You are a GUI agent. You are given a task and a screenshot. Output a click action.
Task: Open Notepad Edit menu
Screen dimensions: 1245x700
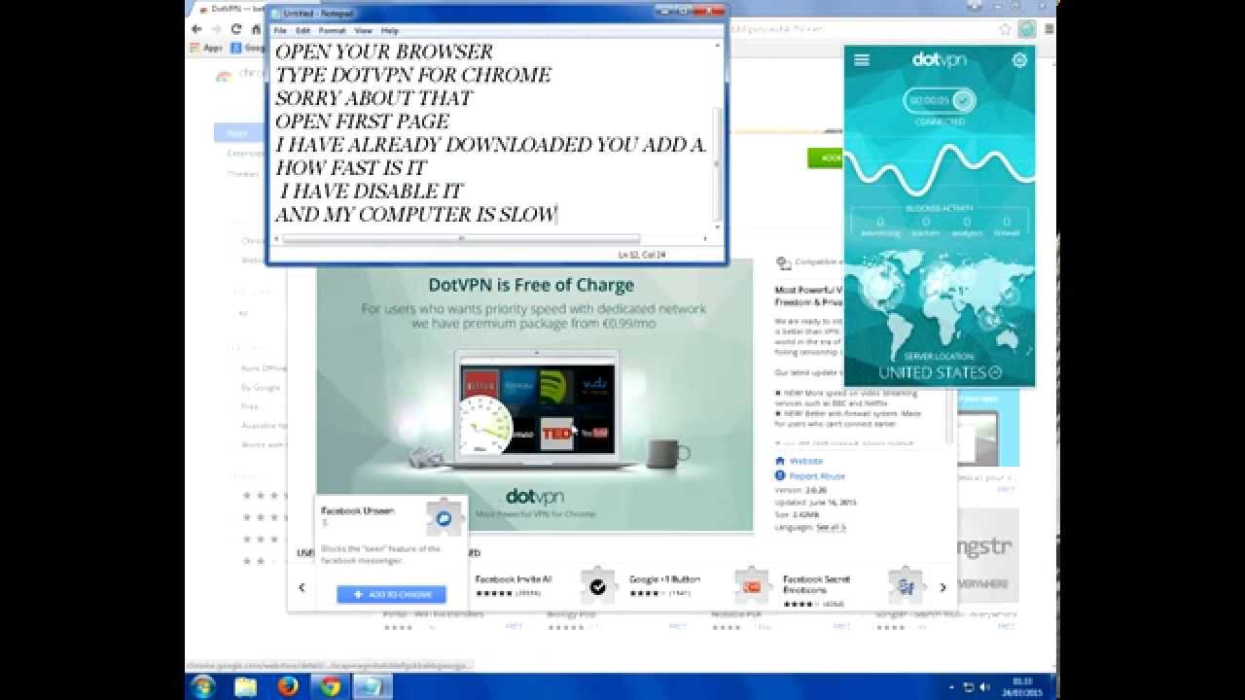pos(302,31)
